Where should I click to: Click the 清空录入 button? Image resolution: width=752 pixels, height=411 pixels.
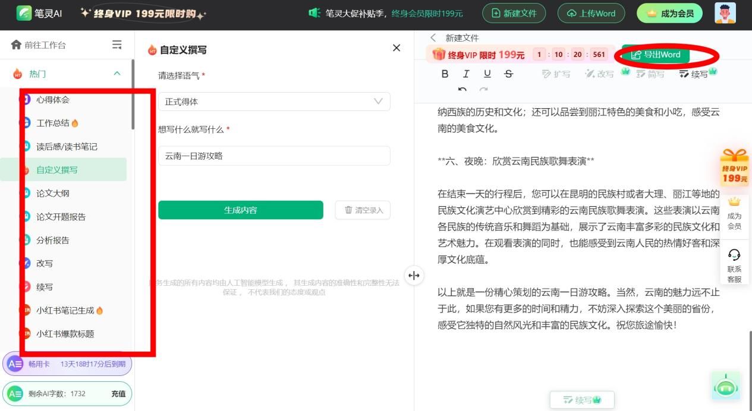coord(363,210)
